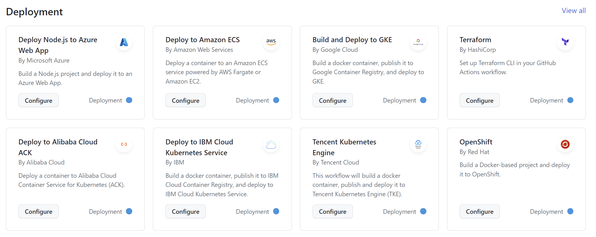
Task: Click blue Deployment dot on GKE card
Action: [423, 100]
